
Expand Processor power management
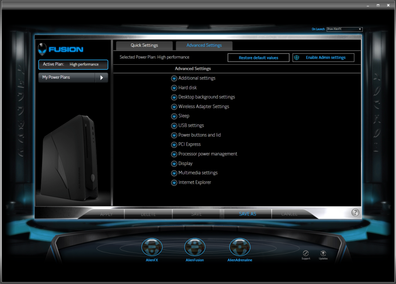(x=174, y=154)
